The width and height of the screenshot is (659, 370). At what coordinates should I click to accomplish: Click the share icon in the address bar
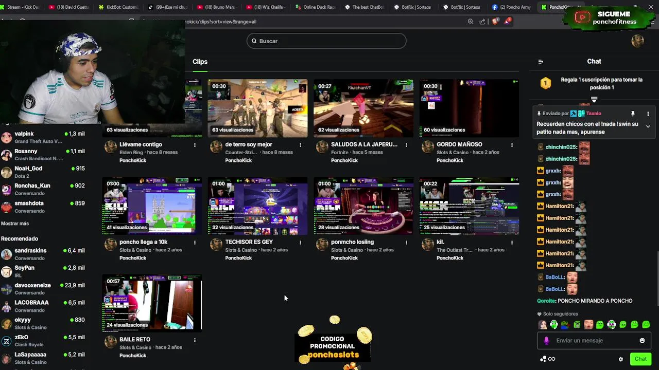(482, 22)
